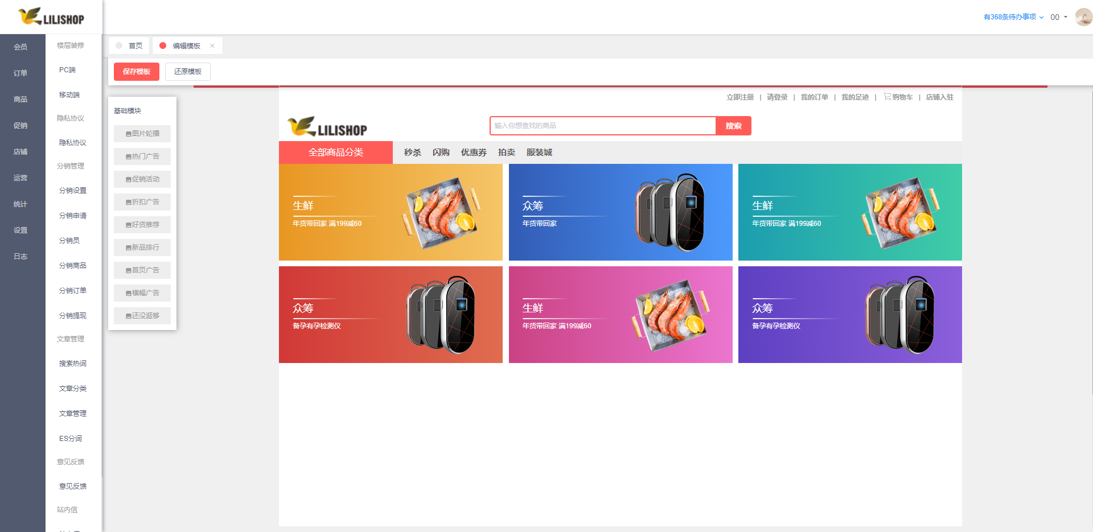Select the blue 众筹 promo card

pos(621,212)
